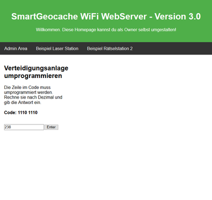
Task: Click the word Verteidigungsanlage in the heading
Action: click(36, 68)
